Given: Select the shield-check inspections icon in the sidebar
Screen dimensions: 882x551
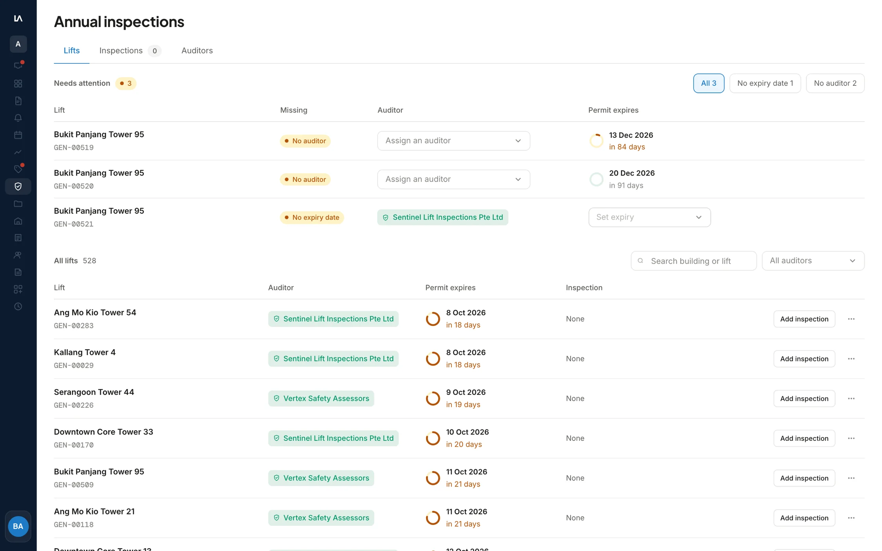Looking at the screenshot, I should coord(18,186).
